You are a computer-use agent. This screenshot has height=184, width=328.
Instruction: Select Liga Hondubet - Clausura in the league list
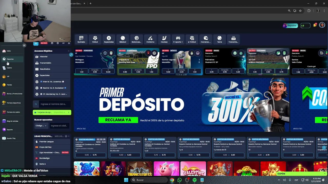(x=52, y=153)
